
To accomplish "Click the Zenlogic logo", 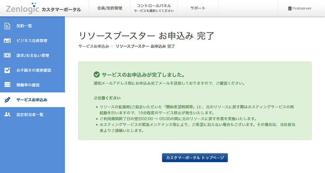I will [23, 8].
